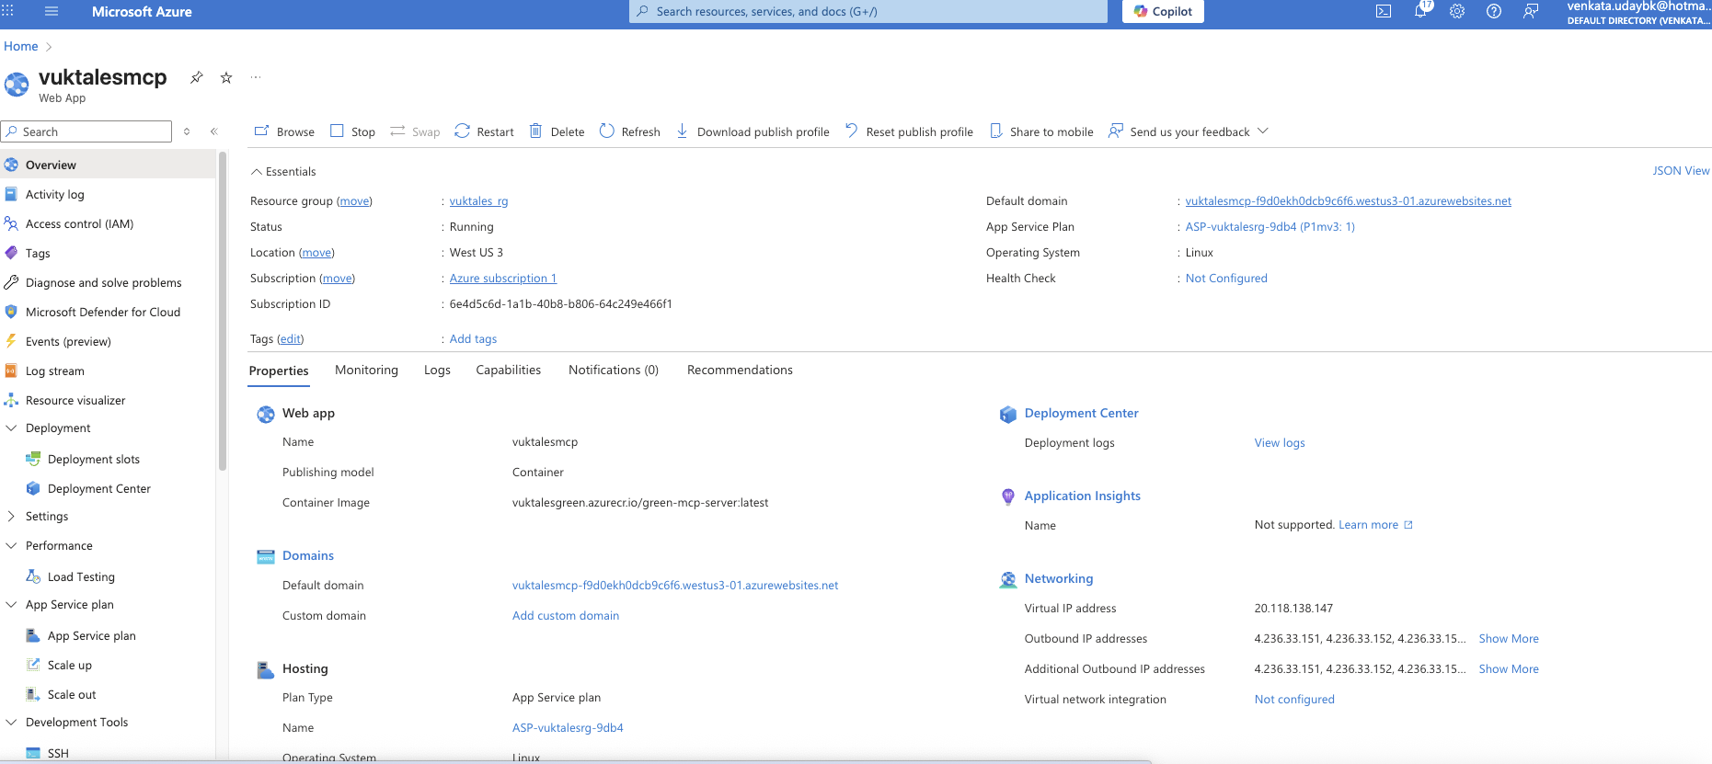Open JSON View link

pos(1680,171)
